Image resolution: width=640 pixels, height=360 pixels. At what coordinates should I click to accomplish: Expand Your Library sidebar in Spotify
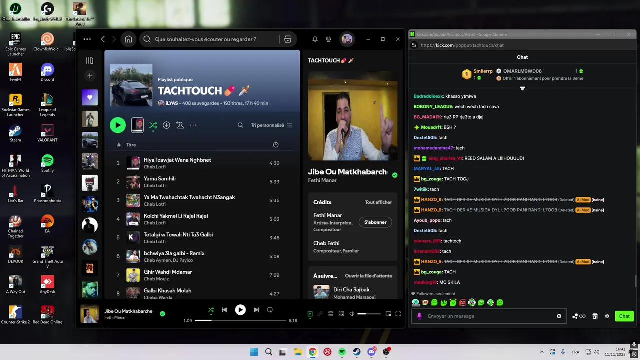pos(90,60)
